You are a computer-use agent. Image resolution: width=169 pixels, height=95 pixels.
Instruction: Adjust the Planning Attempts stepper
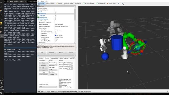coord(72,65)
